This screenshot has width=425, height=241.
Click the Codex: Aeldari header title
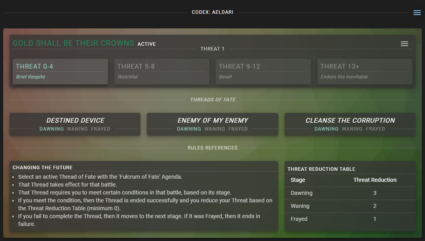[x=212, y=12]
